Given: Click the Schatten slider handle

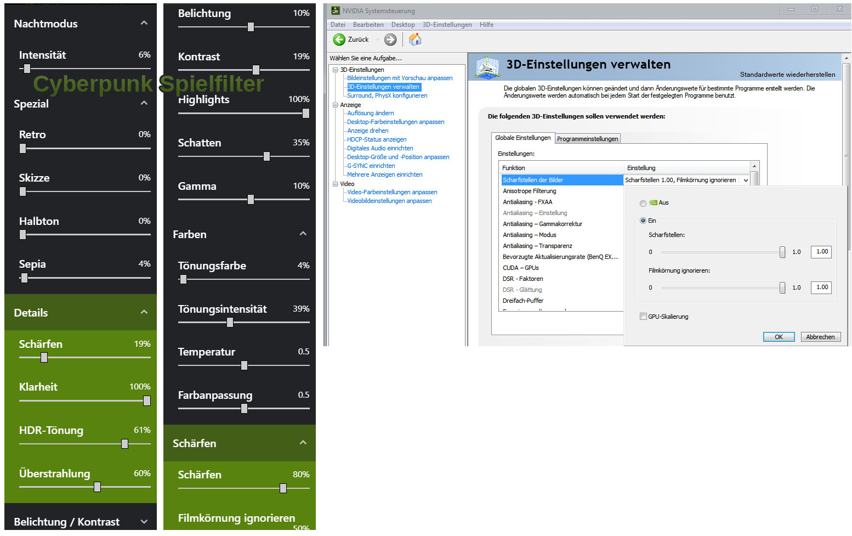Looking at the screenshot, I should (x=266, y=156).
